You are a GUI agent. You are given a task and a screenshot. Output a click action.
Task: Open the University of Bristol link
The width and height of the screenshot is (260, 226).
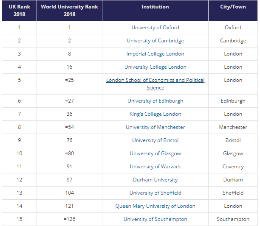pos(155,140)
